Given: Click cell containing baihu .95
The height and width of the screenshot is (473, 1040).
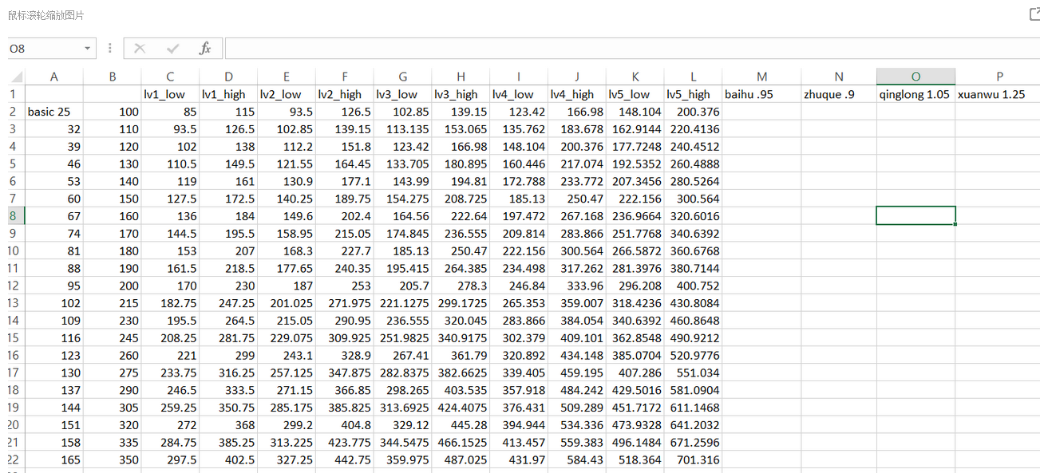Looking at the screenshot, I should click(x=762, y=94).
